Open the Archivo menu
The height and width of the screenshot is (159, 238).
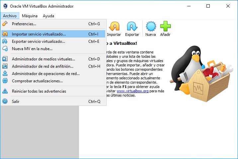10,16
